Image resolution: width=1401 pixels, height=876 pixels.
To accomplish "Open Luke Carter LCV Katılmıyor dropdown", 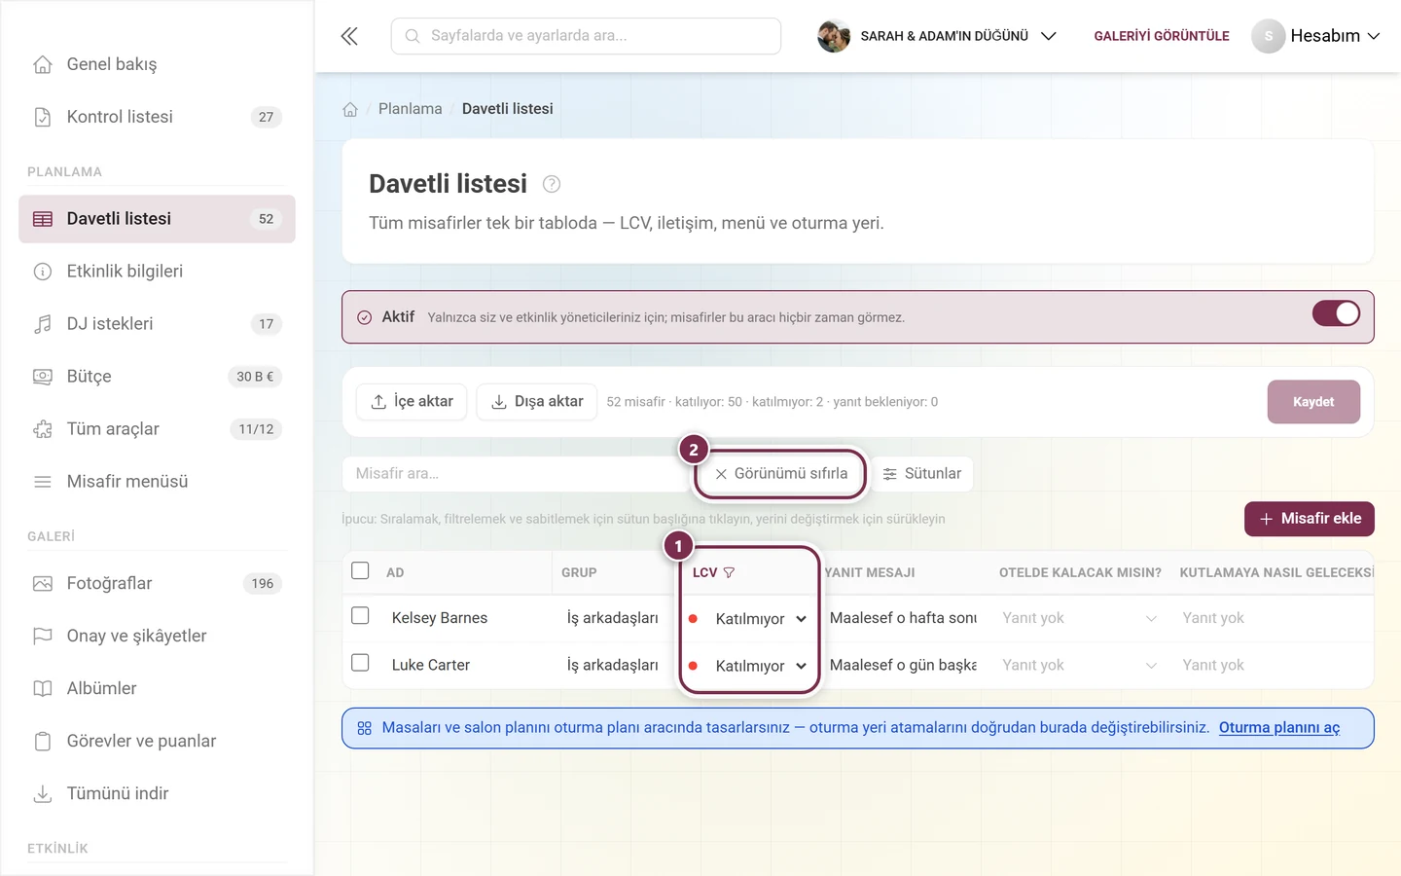I will (761, 666).
